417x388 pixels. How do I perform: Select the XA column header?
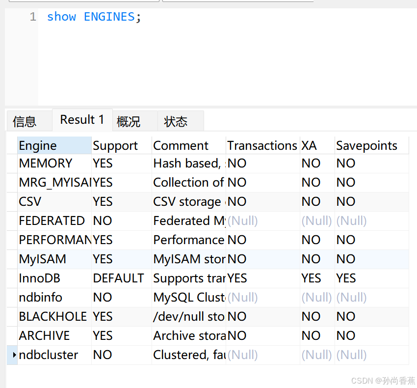[x=317, y=145]
